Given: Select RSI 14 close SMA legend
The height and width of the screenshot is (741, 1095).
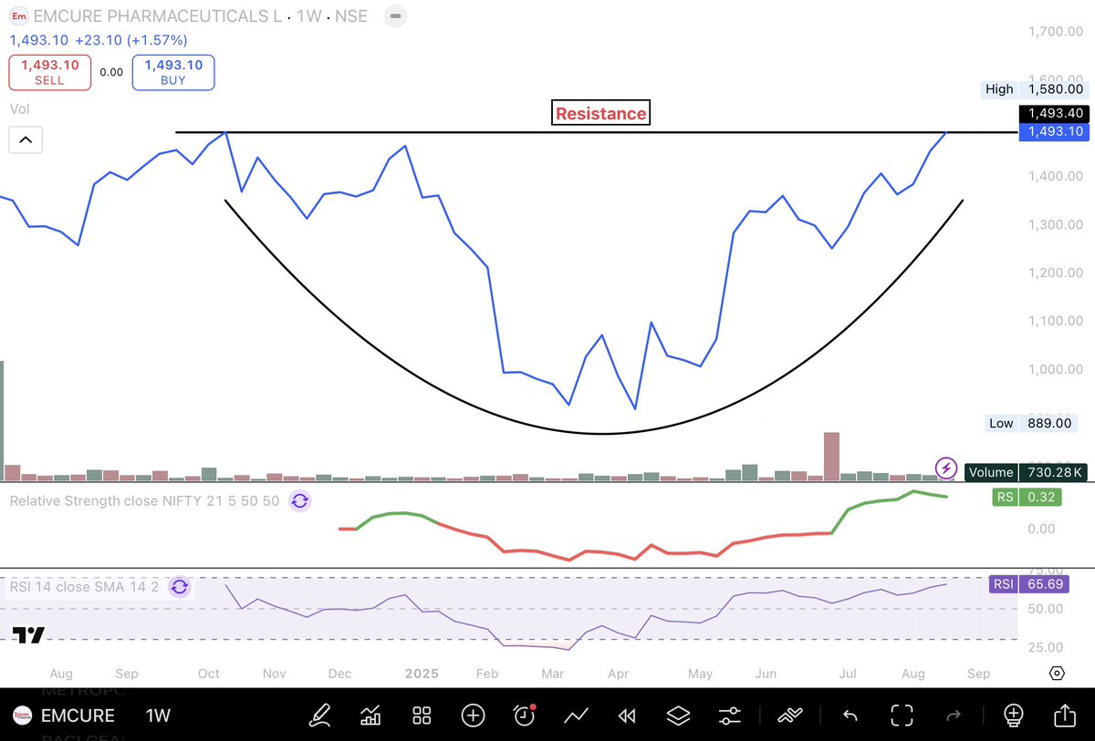Looking at the screenshot, I should [x=84, y=586].
